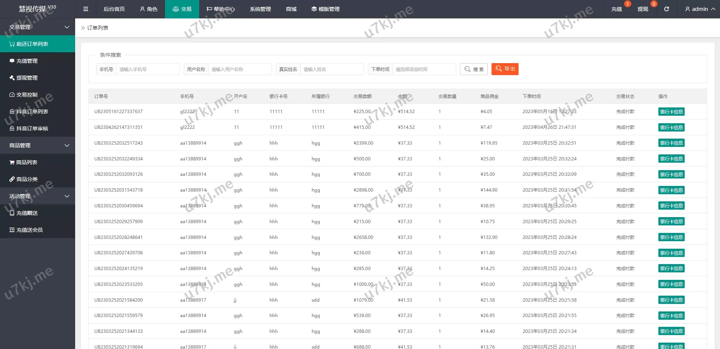This screenshot has width=720, height=349.
Task: Click 银行卡信息 for order UB2305161227337637
Action: [x=671, y=112]
